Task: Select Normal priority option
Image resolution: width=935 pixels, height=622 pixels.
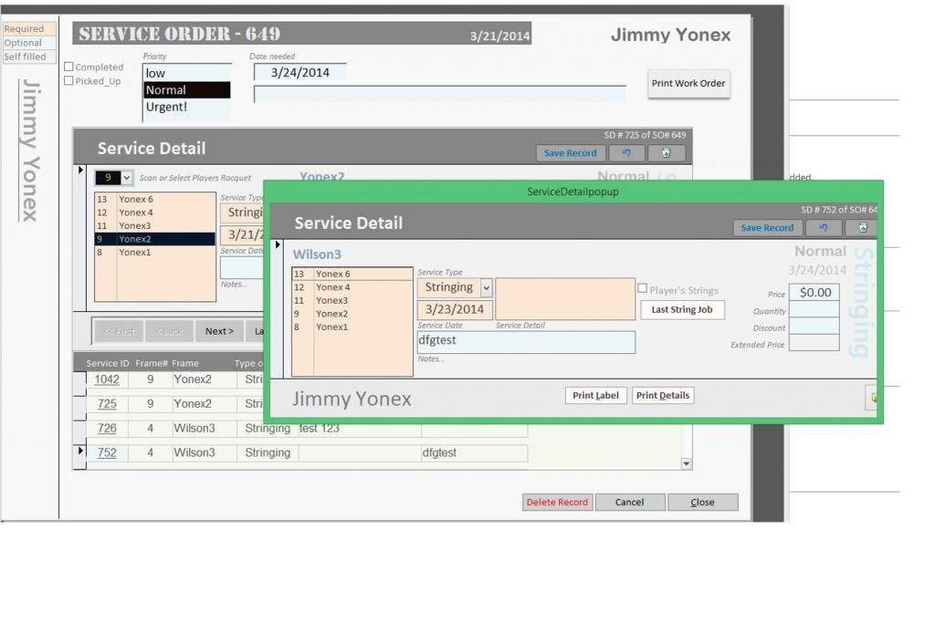Action: tap(186, 90)
